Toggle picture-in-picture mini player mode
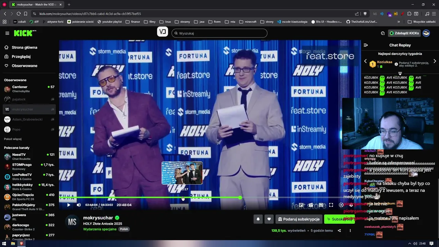Screen dimensions: 439x247 [x=301, y=205]
